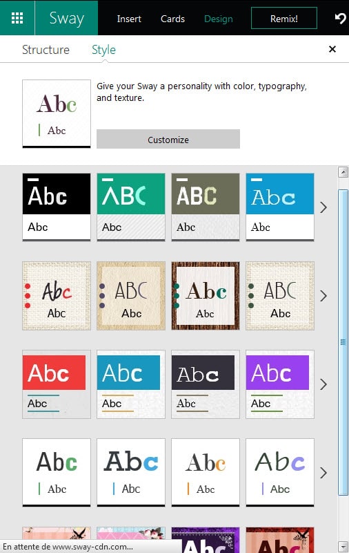Pick the red Abc block style
This screenshot has height=553, width=349.
tap(57, 384)
